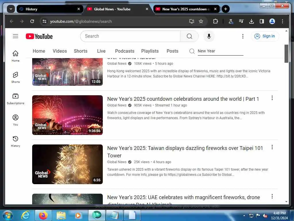Bookmark this page with star icon
Screen dimensions: 294x221
(x=201, y=21)
